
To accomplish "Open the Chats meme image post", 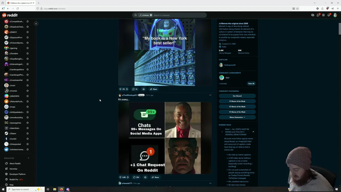I will point(165,138).
